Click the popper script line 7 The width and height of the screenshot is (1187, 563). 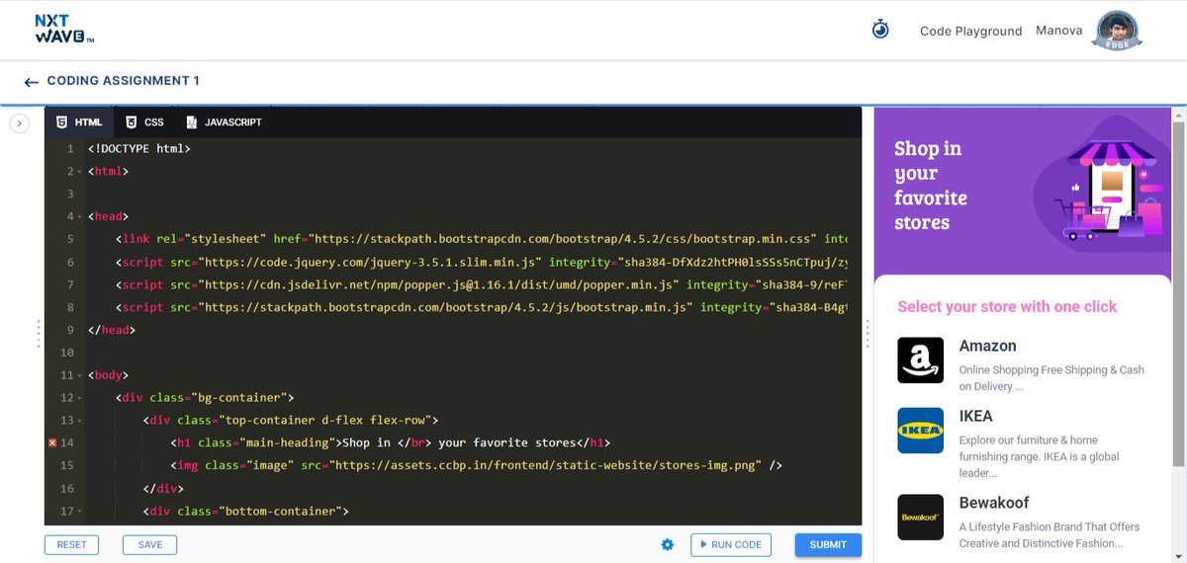[481, 284]
